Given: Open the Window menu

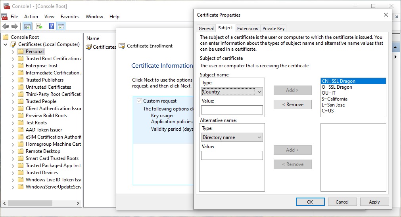Looking at the screenshot, I should point(94,17).
